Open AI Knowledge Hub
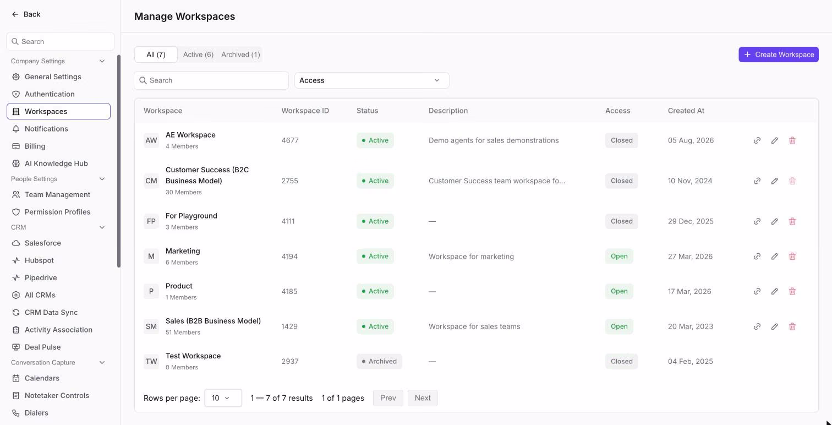 coord(58,164)
